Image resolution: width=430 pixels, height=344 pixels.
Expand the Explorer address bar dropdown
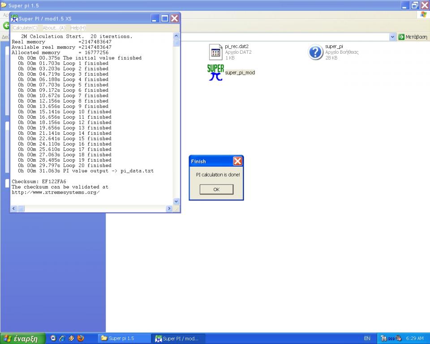[392, 37]
